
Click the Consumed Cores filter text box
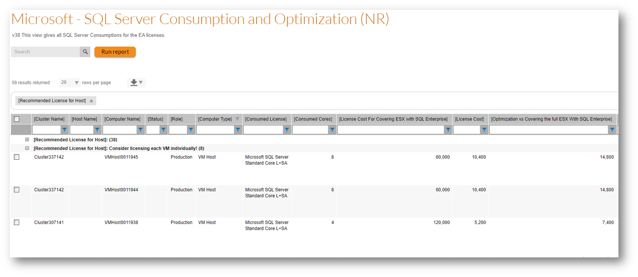[x=311, y=130]
